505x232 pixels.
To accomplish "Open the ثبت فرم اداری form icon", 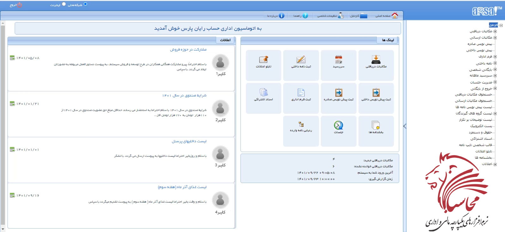I will point(301,92).
